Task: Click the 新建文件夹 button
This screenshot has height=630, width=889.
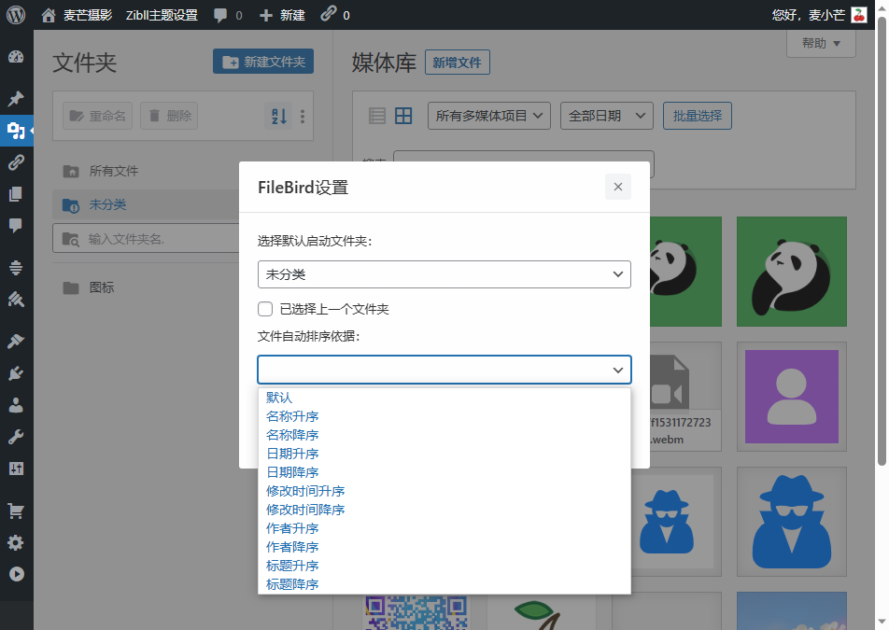Action: 263,62
